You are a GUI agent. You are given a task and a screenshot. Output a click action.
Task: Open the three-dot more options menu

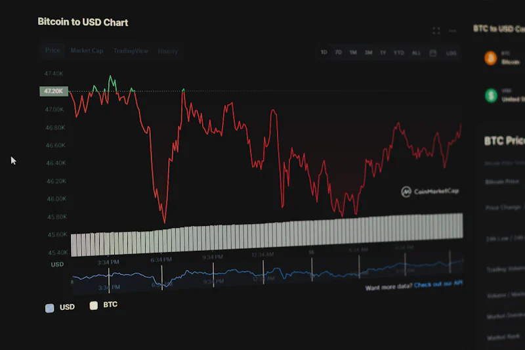(452, 31)
